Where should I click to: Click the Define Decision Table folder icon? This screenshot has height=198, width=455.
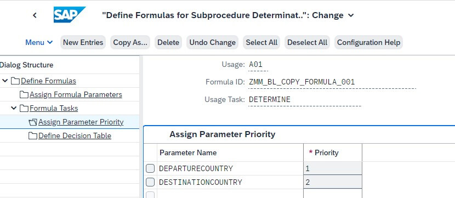33,135
